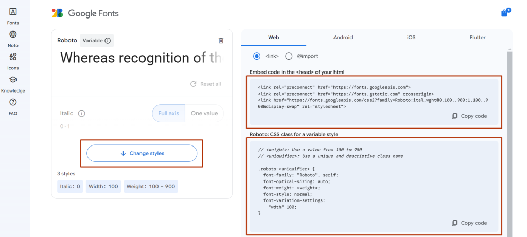Click the '0 - 1' italic range text

65,126
